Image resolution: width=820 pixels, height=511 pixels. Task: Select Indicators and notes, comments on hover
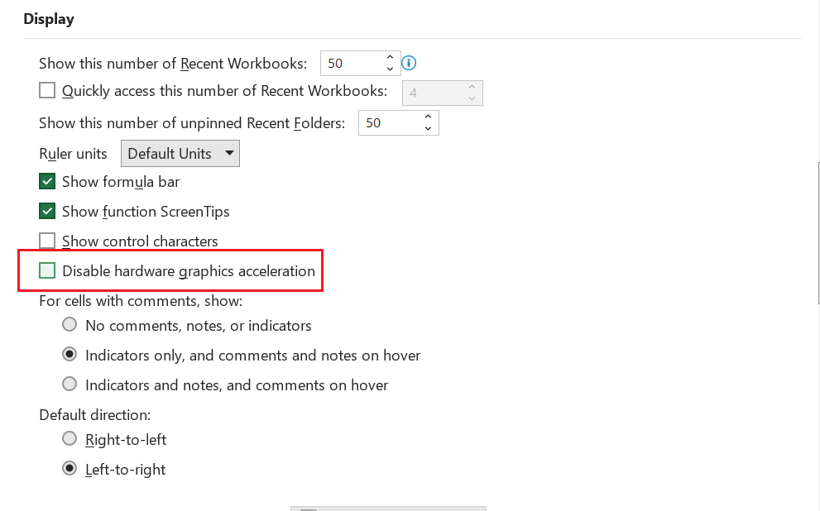(70, 384)
